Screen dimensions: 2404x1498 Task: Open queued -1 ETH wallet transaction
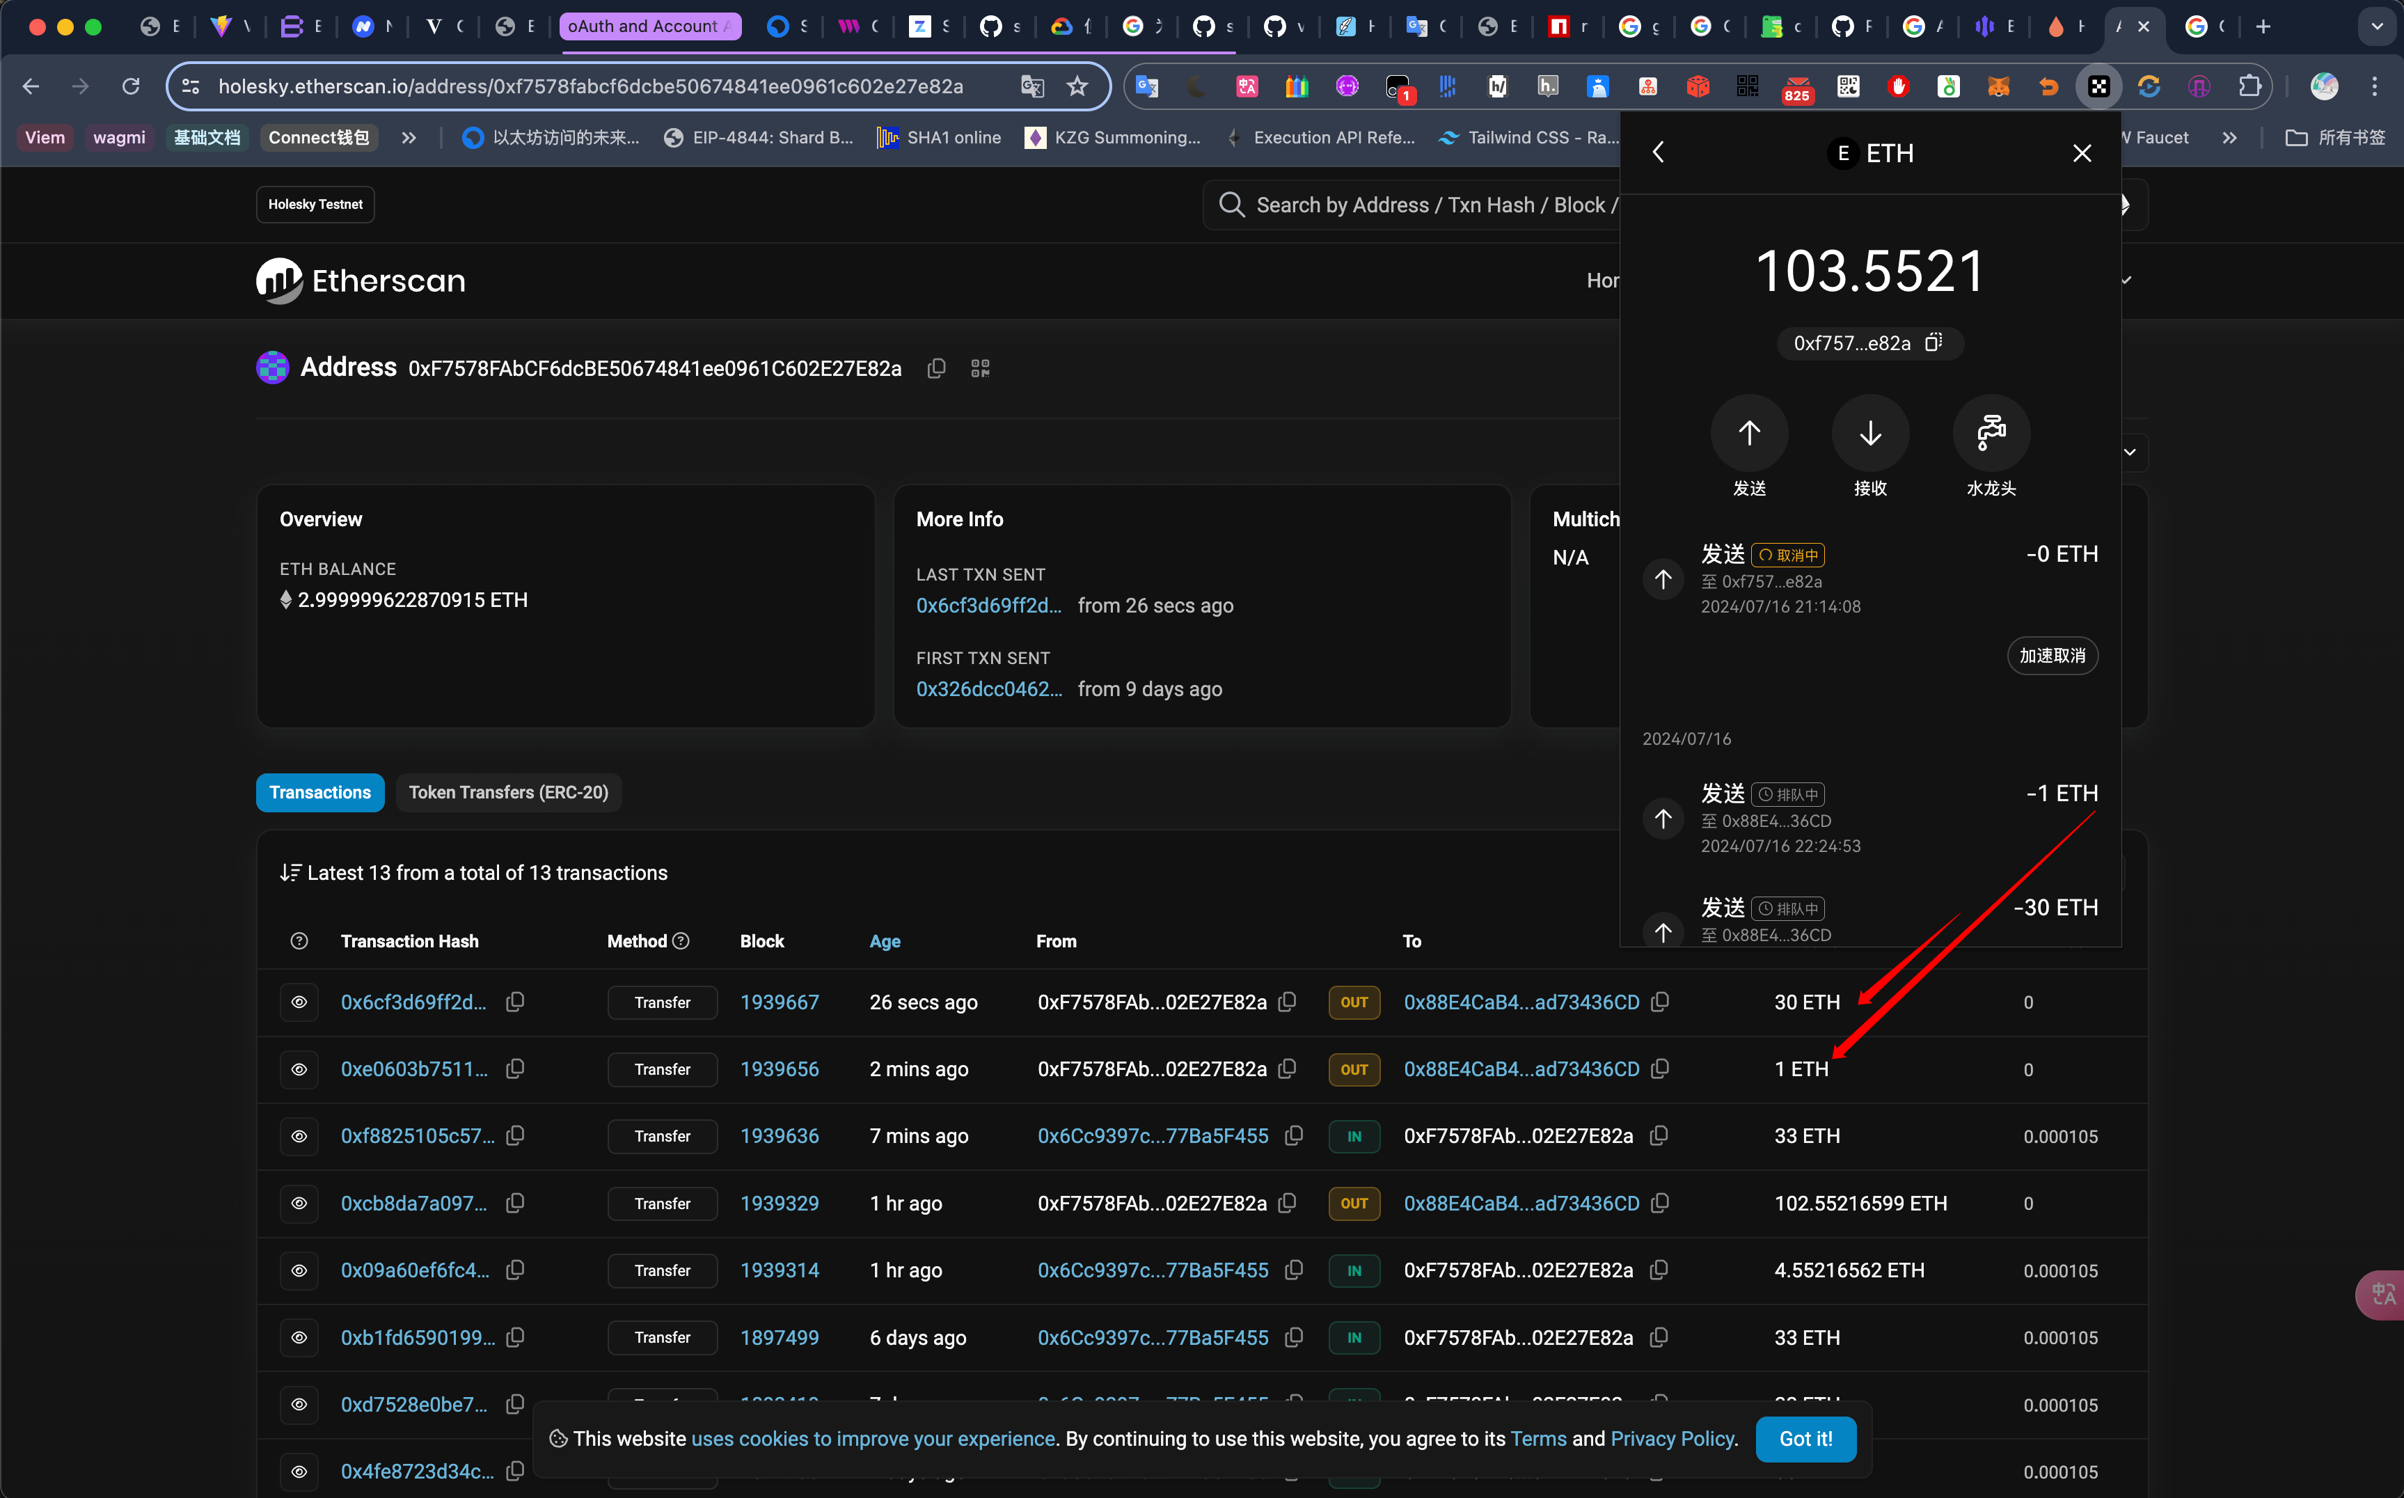point(1869,819)
